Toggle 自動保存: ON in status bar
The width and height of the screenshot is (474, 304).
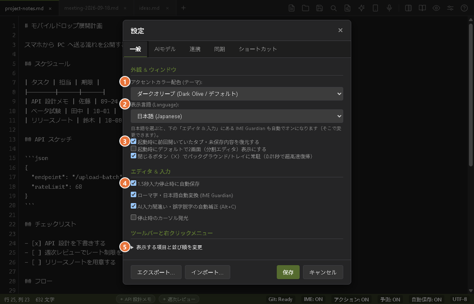coord(427,299)
